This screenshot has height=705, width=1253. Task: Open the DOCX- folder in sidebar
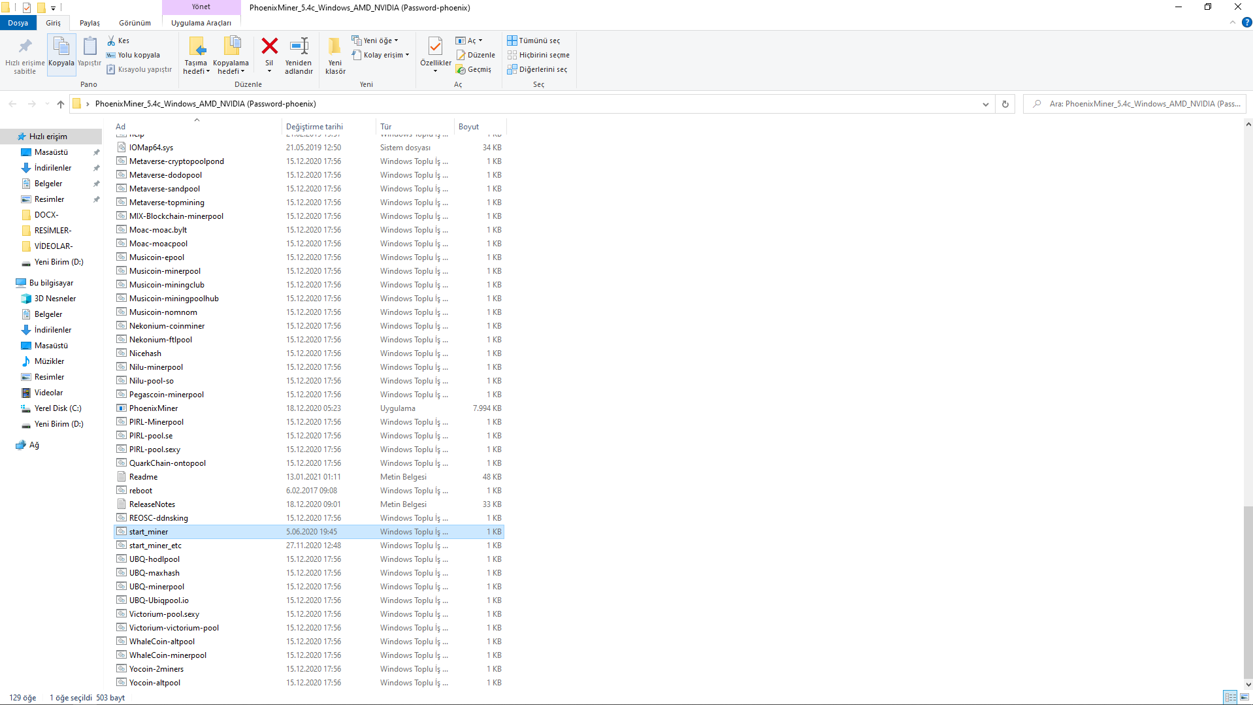coord(46,215)
